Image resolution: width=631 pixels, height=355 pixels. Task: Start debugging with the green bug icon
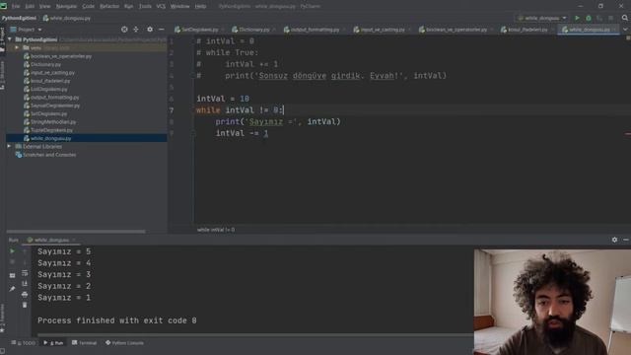click(589, 18)
